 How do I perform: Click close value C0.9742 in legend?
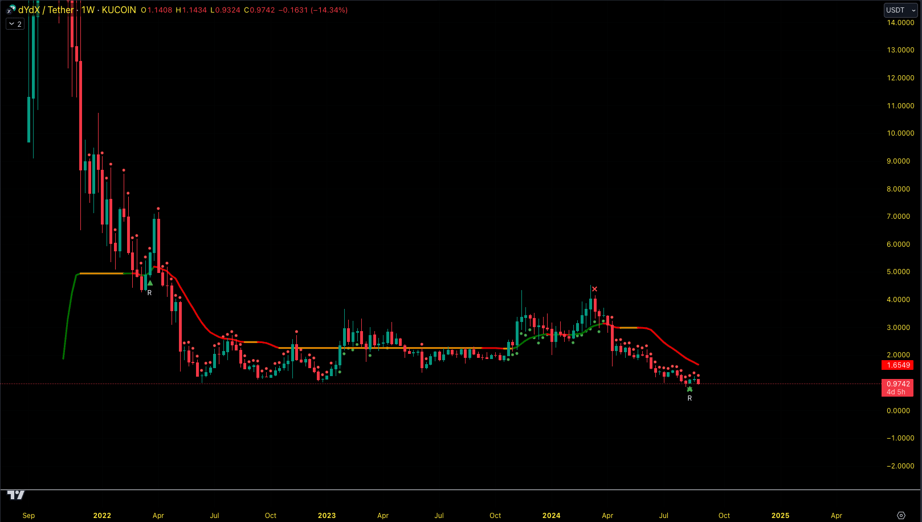click(259, 10)
